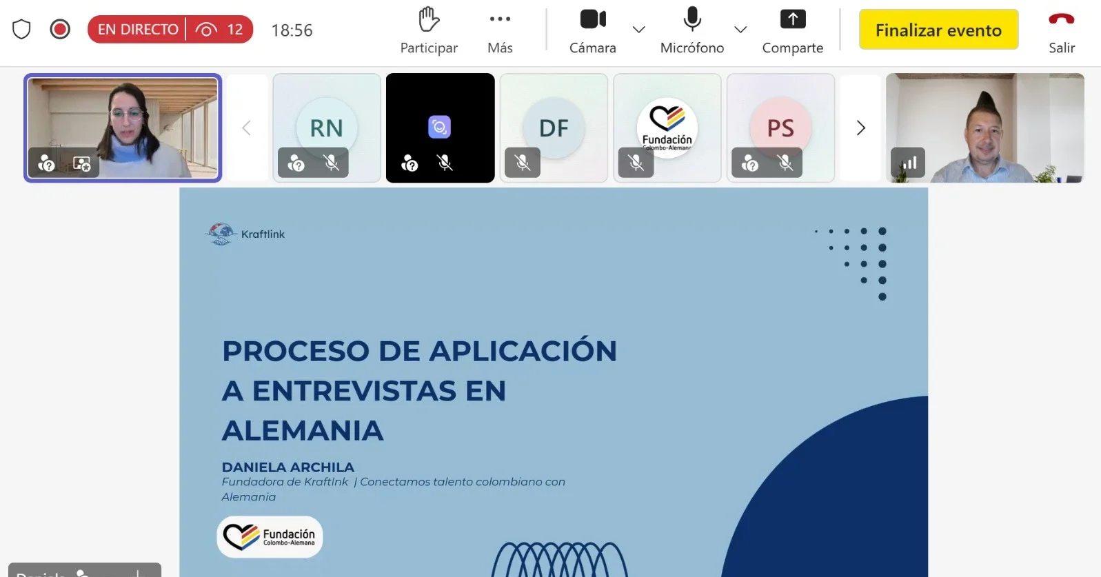The height and width of the screenshot is (577, 1101).
Task: Click the Finalizar evento button
Action: point(938,30)
